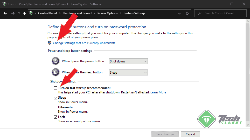
Task: Maximize the System Settings window
Action: coord(232,4)
